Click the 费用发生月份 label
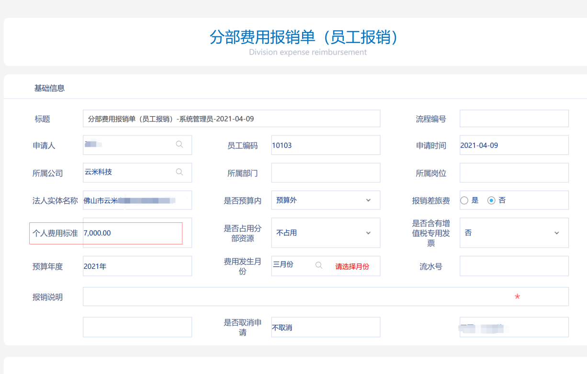The height and width of the screenshot is (374, 587). click(x=243, y=266)
